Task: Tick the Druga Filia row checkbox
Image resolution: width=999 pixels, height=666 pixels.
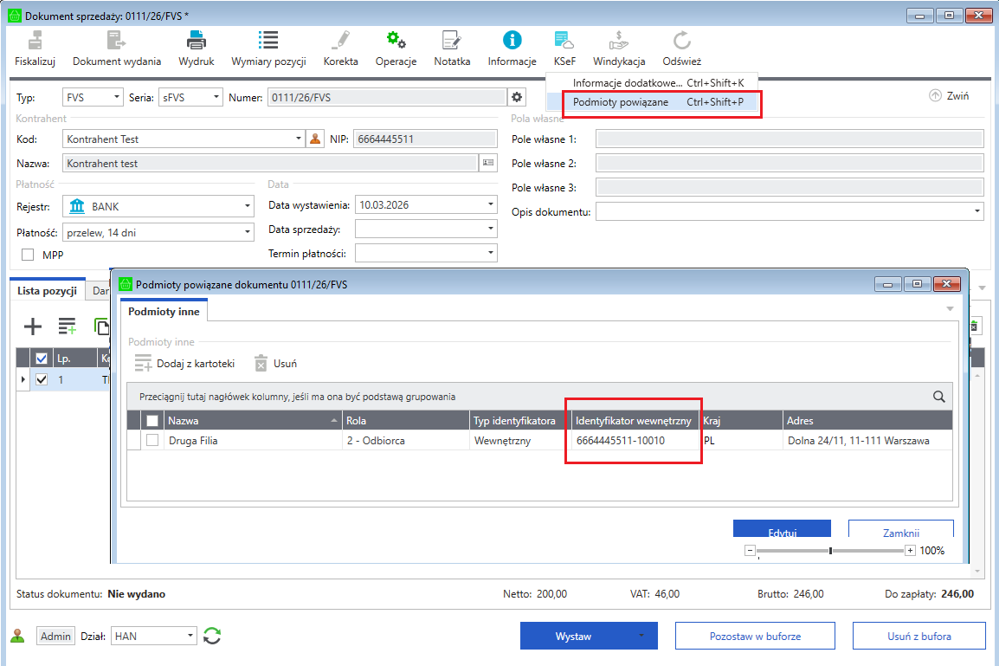Action: pos(152,441)
